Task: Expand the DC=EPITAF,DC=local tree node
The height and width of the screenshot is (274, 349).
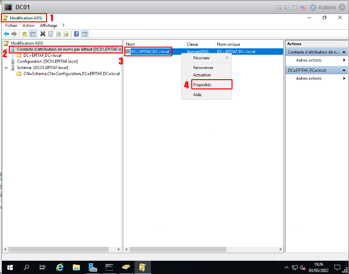Action: point(13,55)
